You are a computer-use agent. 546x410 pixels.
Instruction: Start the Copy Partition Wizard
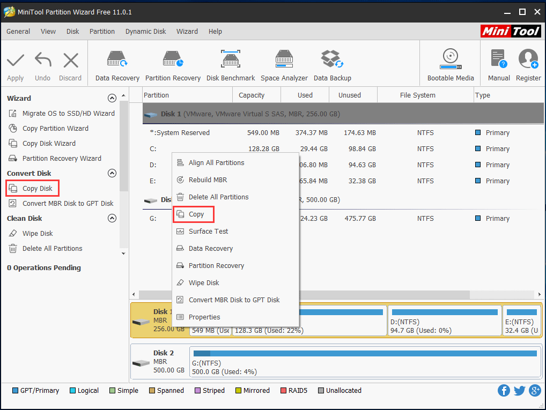click(48, 129)
